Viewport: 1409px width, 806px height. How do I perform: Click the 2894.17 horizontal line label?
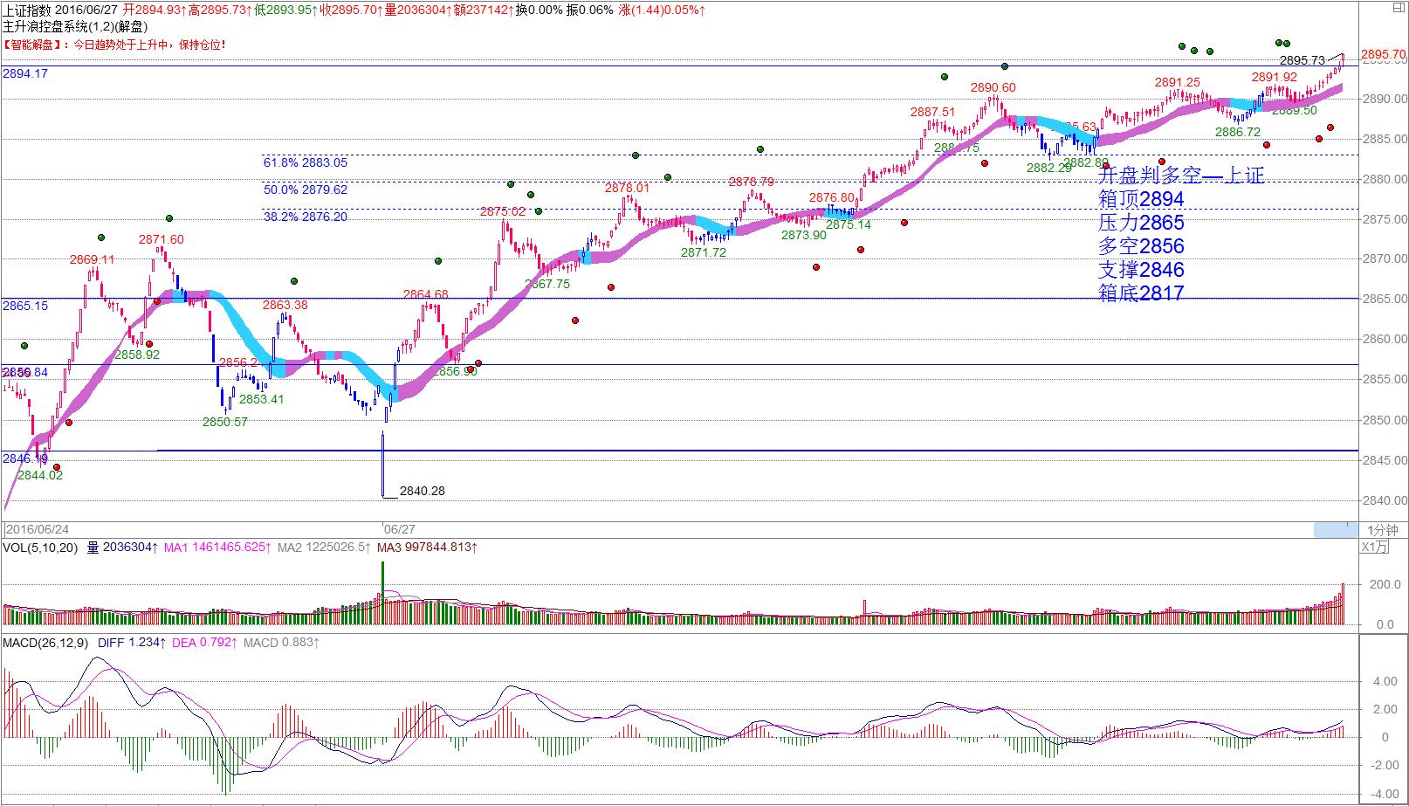(x=25, y=74)
